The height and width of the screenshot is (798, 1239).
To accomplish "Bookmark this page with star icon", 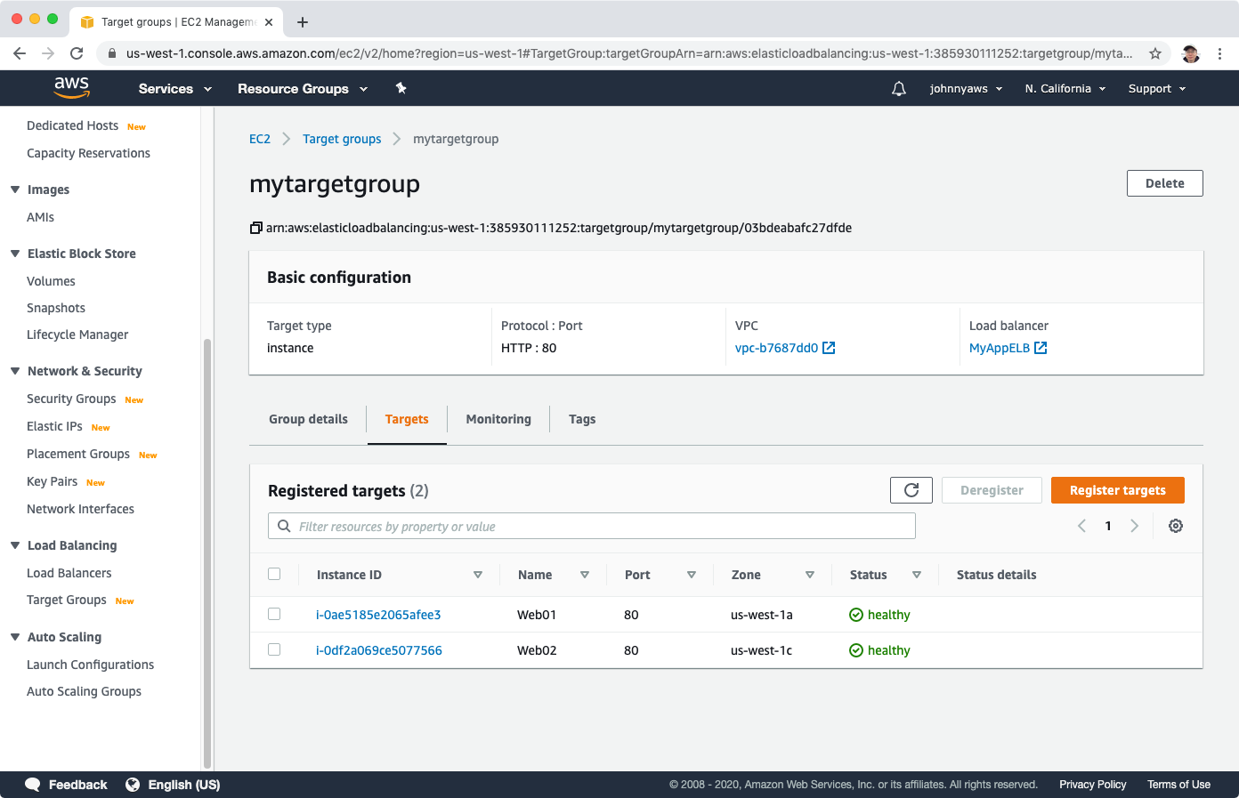I will click(x=1155, y=53).
